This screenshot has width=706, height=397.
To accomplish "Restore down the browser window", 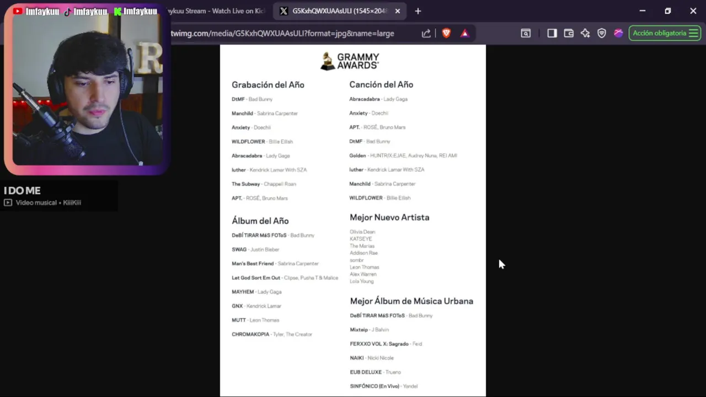I will [667, 11].
